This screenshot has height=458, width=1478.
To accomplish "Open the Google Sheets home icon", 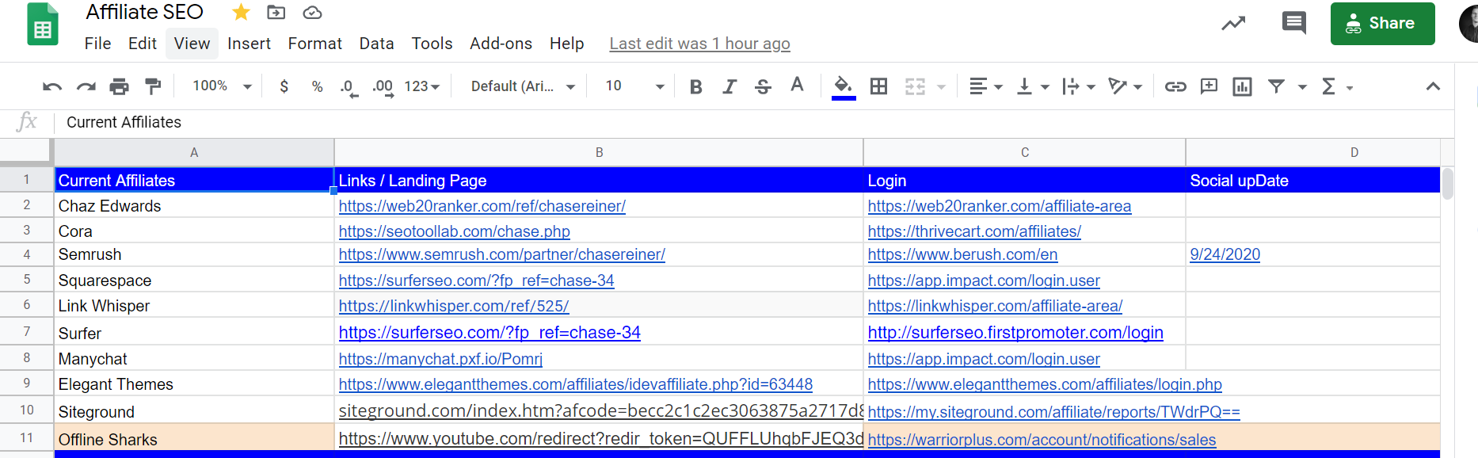I will [43, 25].
